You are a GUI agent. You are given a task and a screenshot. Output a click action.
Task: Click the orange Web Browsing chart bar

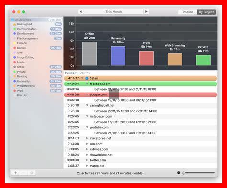175,60
